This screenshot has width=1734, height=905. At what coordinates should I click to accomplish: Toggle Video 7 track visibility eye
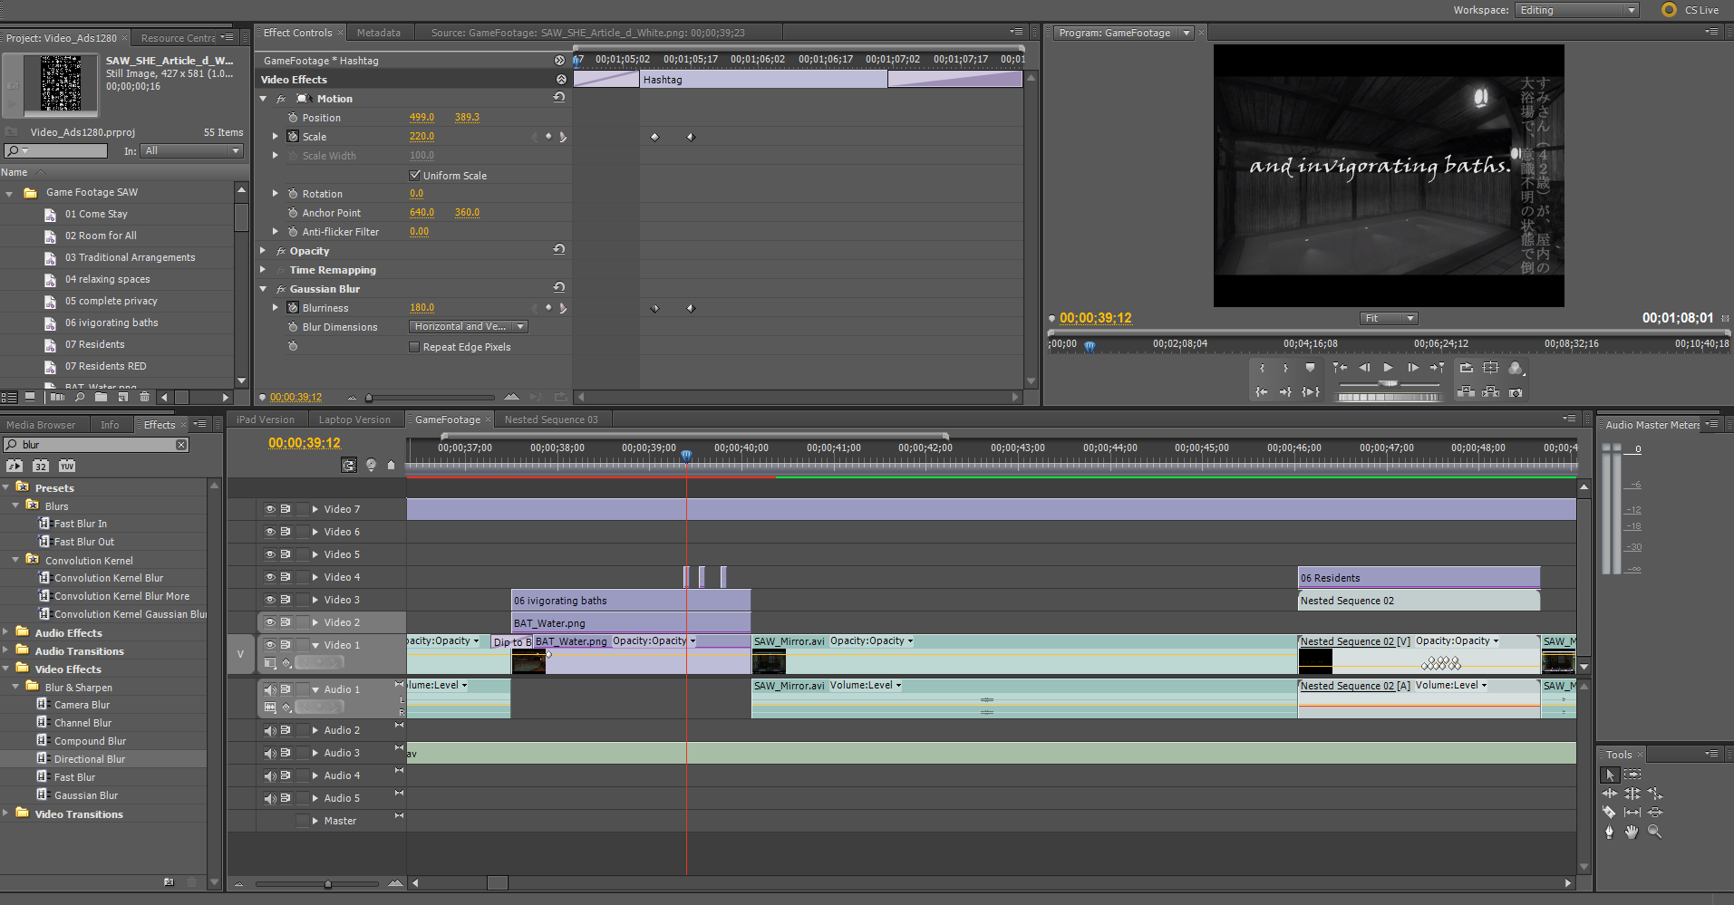click(269, 509)
